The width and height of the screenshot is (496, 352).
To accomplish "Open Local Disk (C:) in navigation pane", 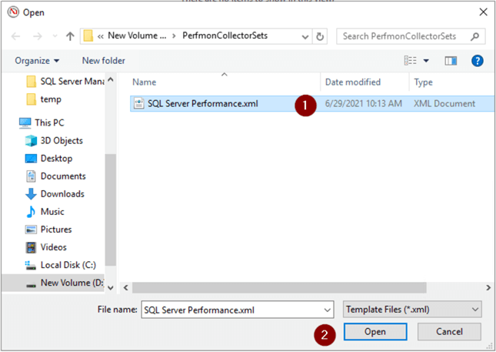I will click(60, 264).
